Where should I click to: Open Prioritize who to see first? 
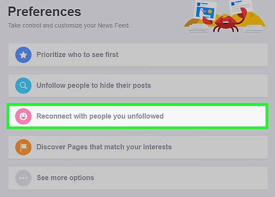tap(138, 55)
